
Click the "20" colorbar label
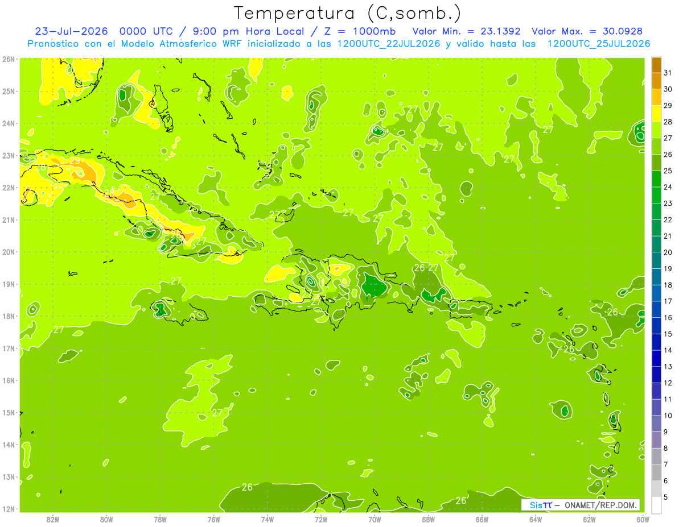[668, 252]
